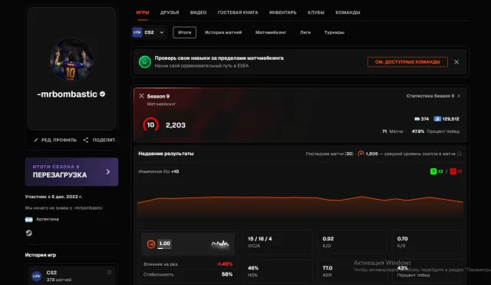Click the 15 / 16 / 4 У/С/А stat

click(x=278, y=242)
